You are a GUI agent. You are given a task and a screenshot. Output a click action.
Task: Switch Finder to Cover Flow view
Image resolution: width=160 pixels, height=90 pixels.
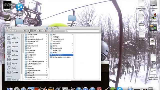(x=35, y=31)
